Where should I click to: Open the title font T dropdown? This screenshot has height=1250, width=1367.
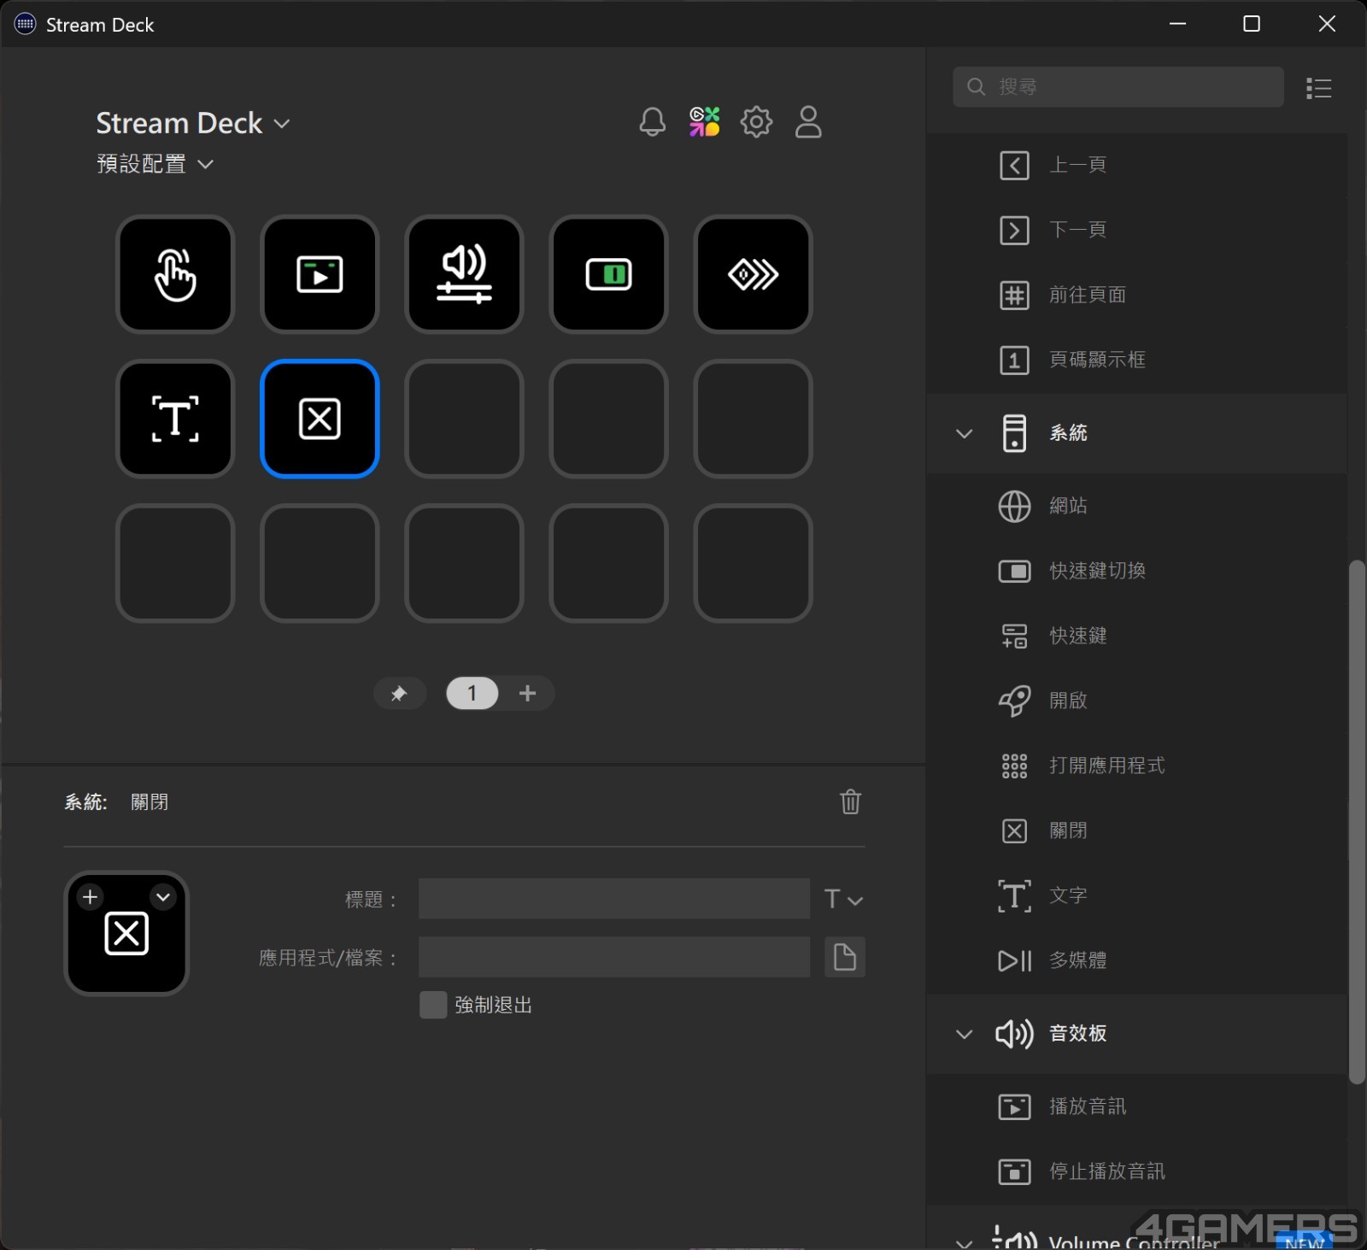[x=843, y=899]
